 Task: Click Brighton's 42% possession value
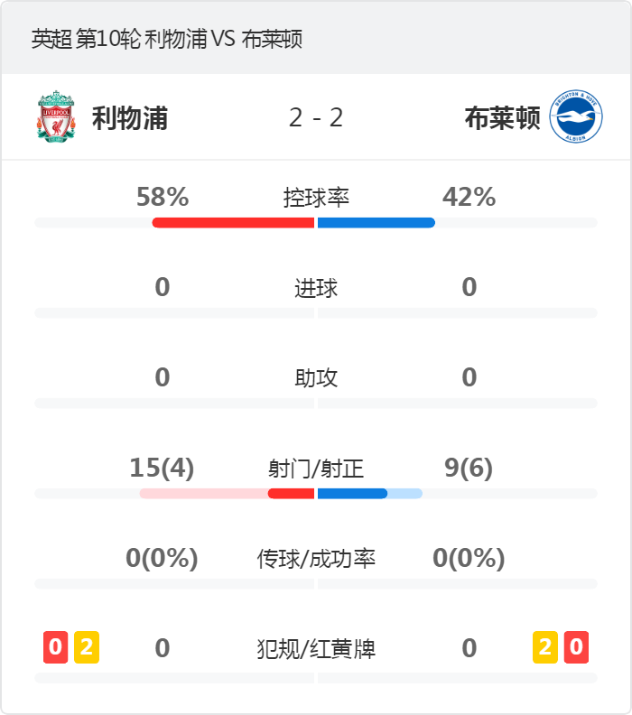(469, 197)
